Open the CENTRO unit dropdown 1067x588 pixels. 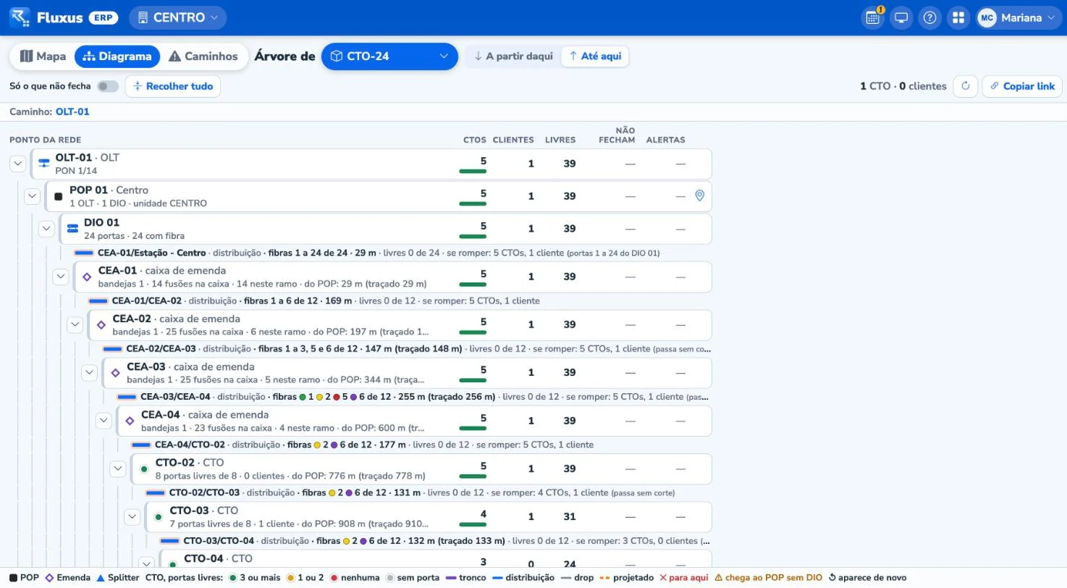tap(177, 17)
